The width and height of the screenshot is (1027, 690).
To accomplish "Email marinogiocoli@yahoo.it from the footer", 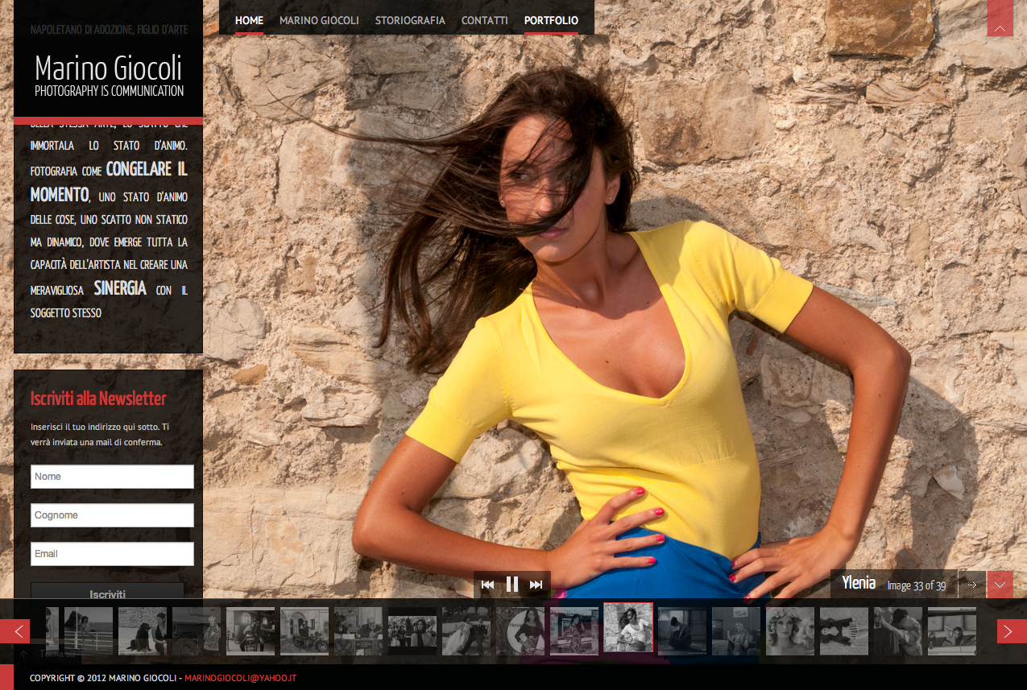I will (241, 678).
